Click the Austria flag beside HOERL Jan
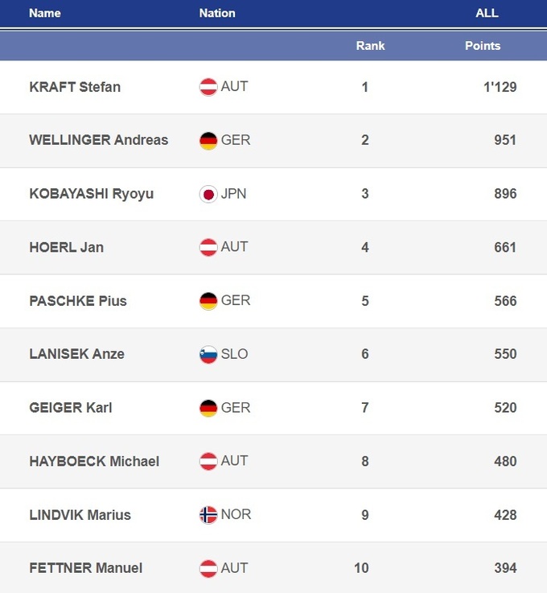The image size is (547, 593). (x=208, y=247)
